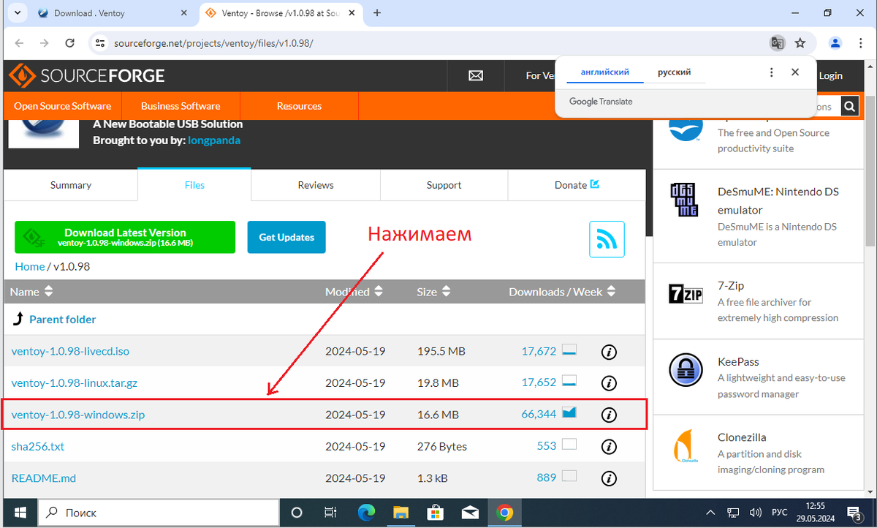This screenshot has height=528, width=877.
Task: Show info for ventoy-1.0.98-windows.zip
Action: 609,415
